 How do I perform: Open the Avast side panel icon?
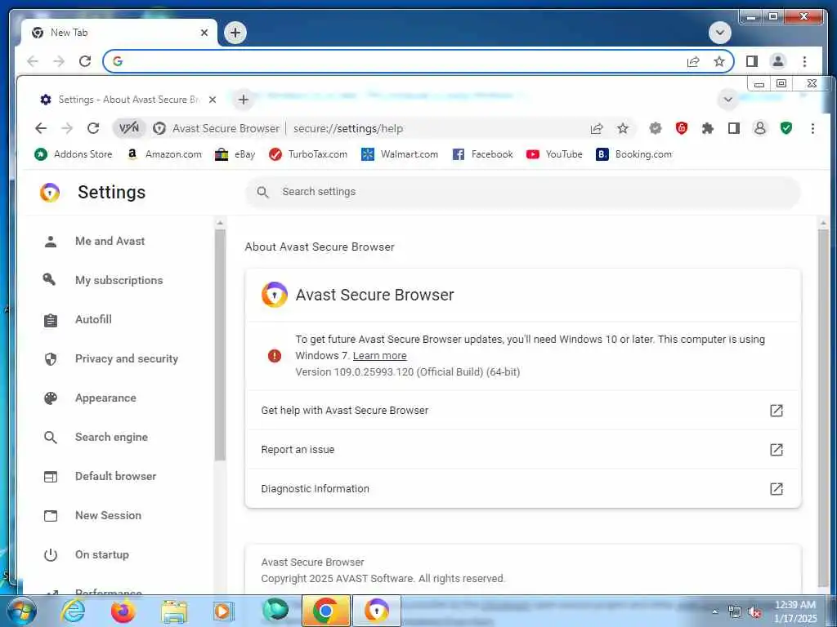point(734,128)
